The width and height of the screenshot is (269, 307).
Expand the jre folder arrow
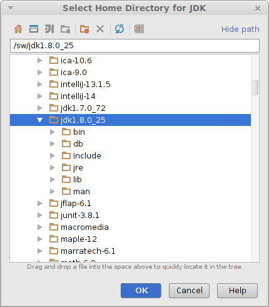[53, 168]
